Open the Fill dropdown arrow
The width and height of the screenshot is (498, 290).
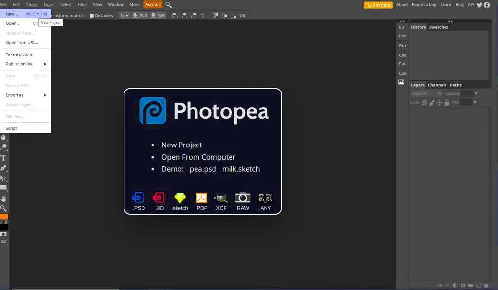click(x=475, y=102)
